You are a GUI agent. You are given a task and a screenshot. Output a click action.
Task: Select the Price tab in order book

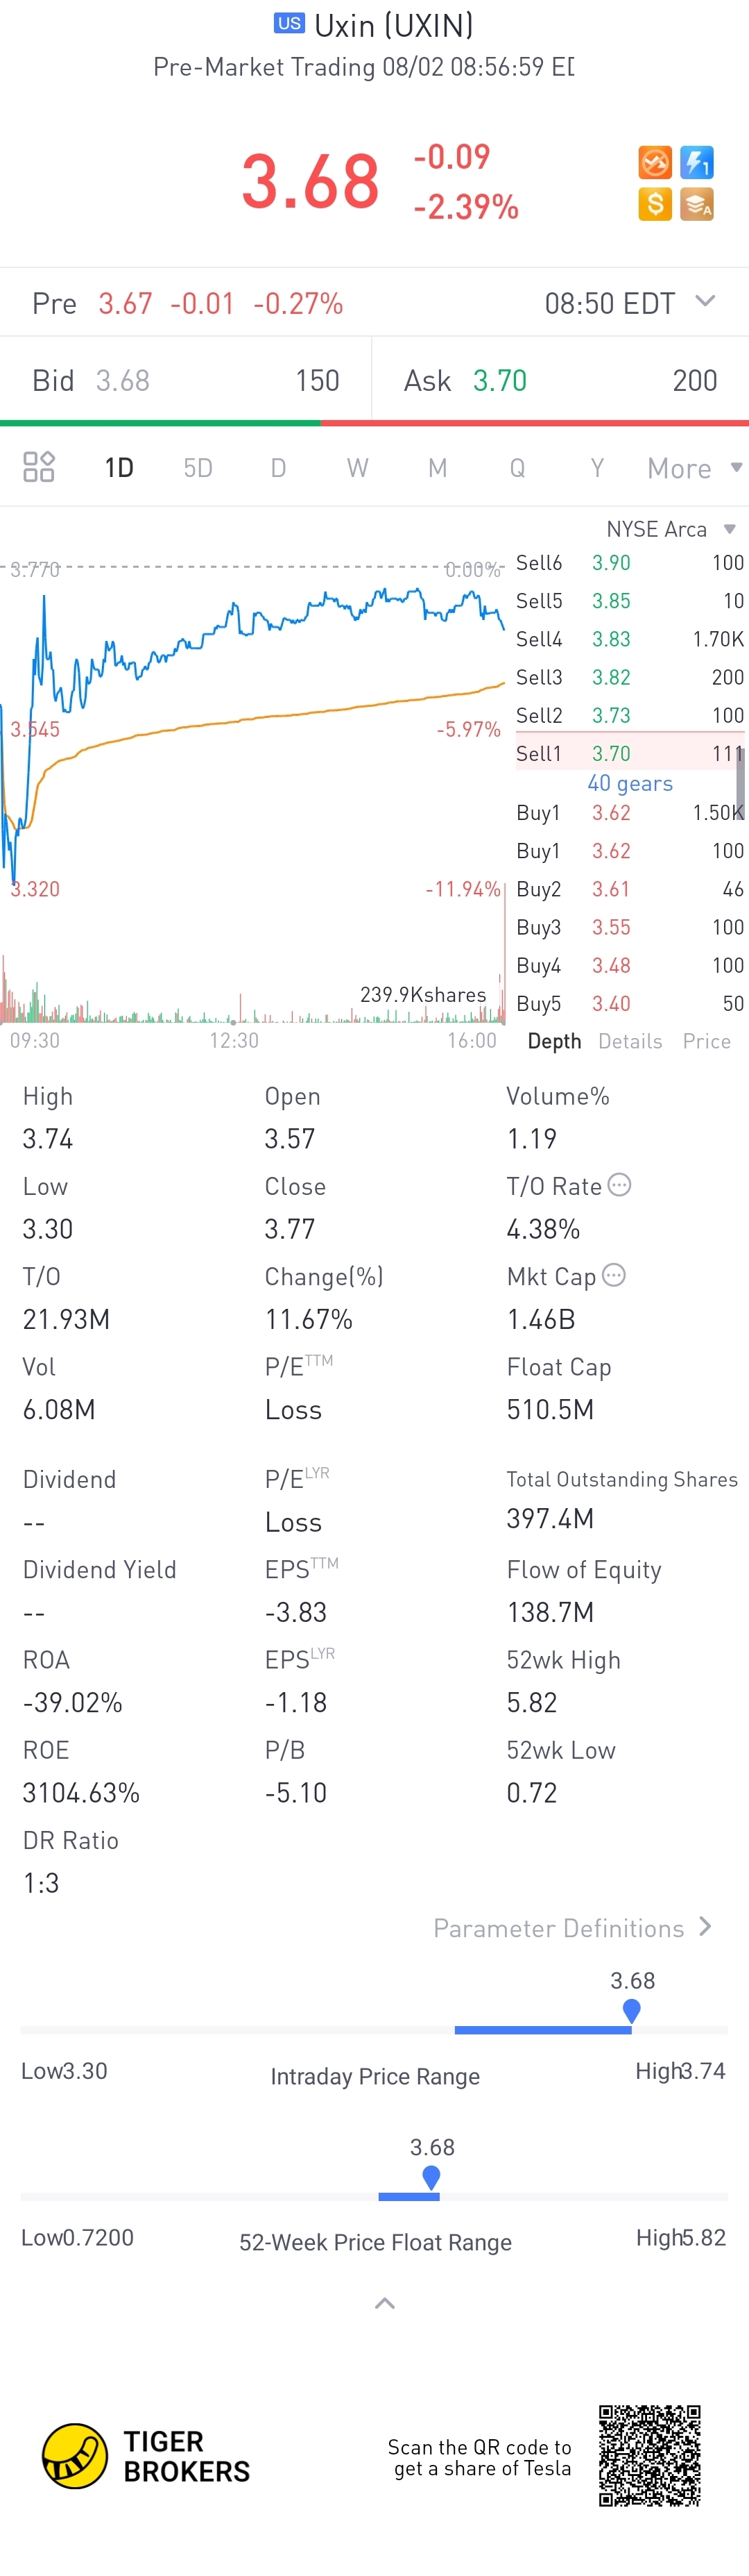tap(707, 1041)
